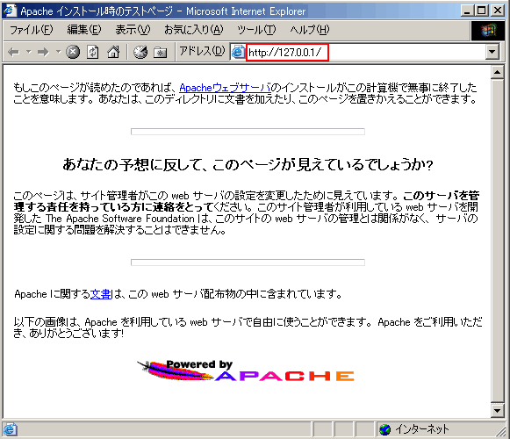Viewport: 510px width, 439px height.
Task: Open the 文書 documentation link
Action: pyautogui.click(x=101, y=294)
